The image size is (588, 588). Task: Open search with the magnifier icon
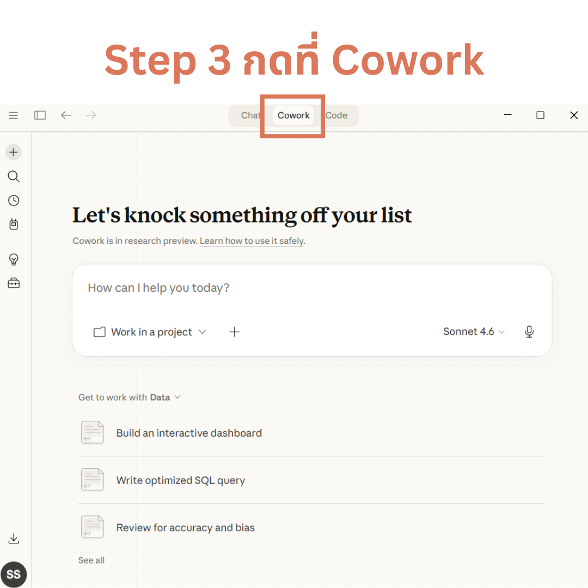(x=14, y=176)
